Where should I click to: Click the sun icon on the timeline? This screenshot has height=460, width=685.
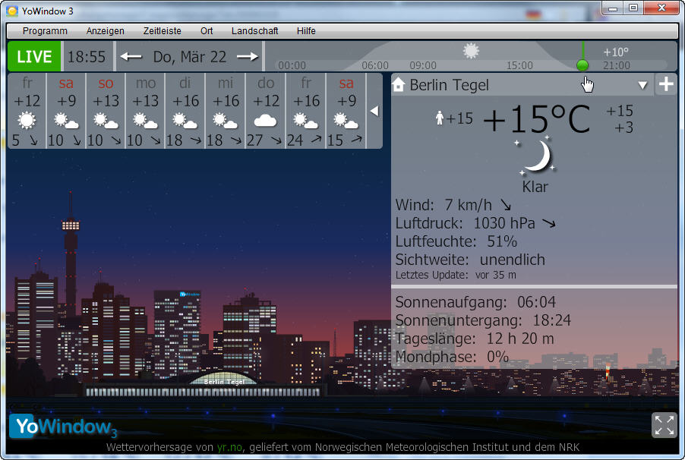(472, 51)
